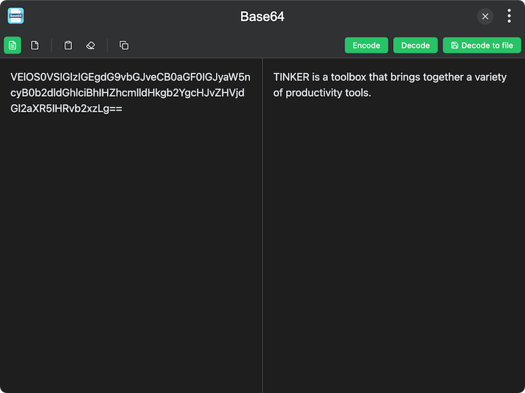
Task: Switch to file input mode icon
Action: point(35,45)
